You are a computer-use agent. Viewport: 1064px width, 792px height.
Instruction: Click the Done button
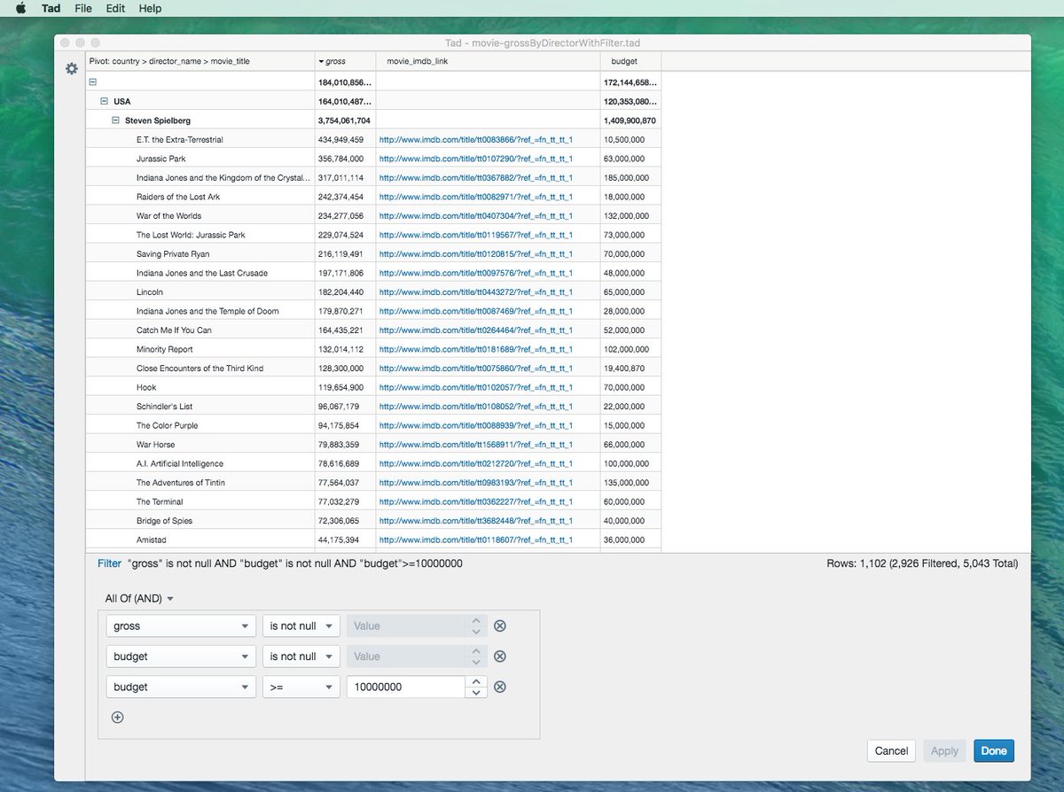994,750
